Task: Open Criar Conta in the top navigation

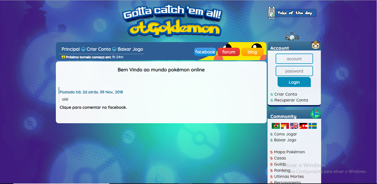Action: 99,49
